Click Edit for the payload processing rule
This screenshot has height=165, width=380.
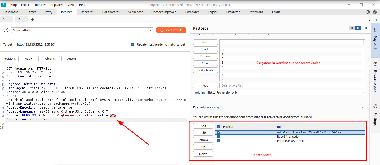203,133
